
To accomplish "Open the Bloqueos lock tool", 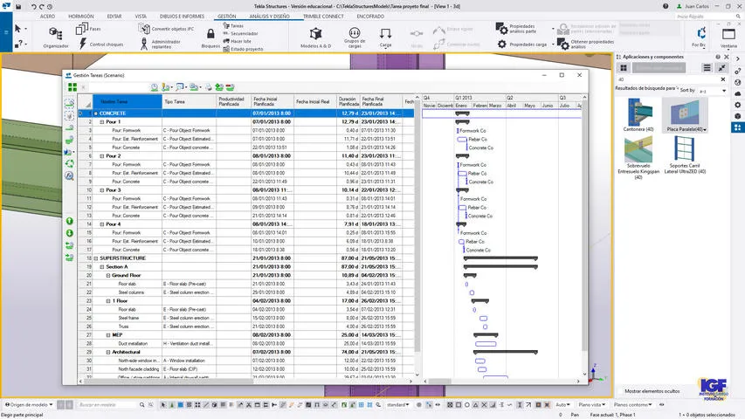I will (x=210, y=38).
